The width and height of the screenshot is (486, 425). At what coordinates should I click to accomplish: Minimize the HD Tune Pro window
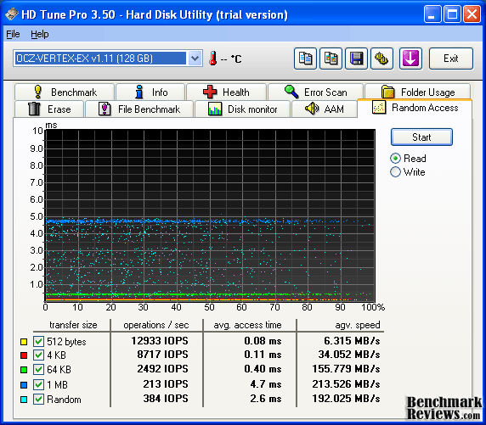(x=432, y=14)
